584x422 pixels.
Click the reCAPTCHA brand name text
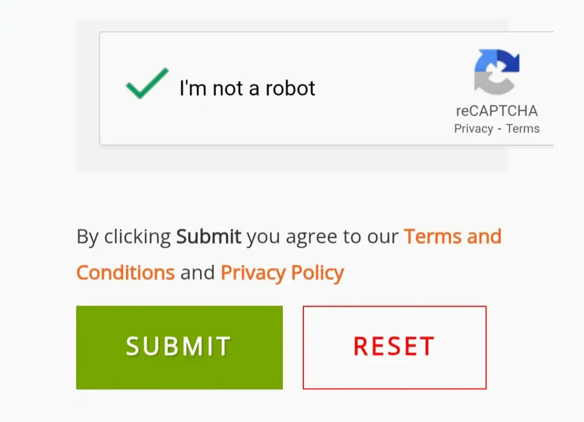tap(497, 110)
